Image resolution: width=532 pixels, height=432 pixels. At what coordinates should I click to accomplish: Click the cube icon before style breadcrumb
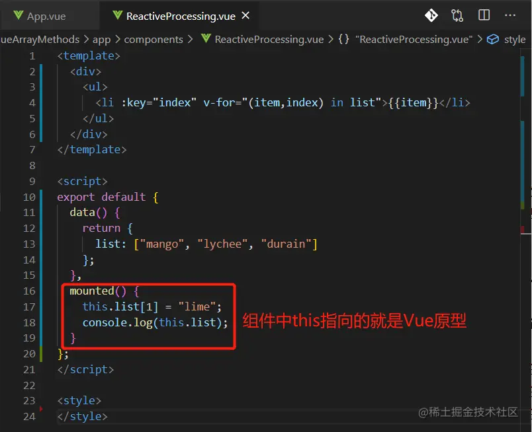coord(493,40)
